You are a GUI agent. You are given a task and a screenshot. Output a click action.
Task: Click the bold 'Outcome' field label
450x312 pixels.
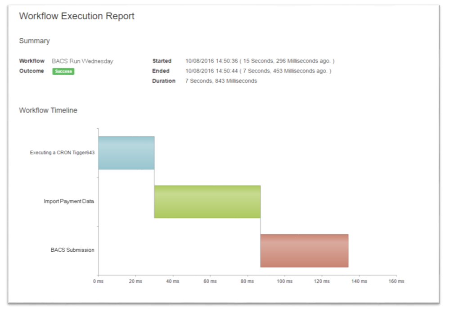(31, 71)
